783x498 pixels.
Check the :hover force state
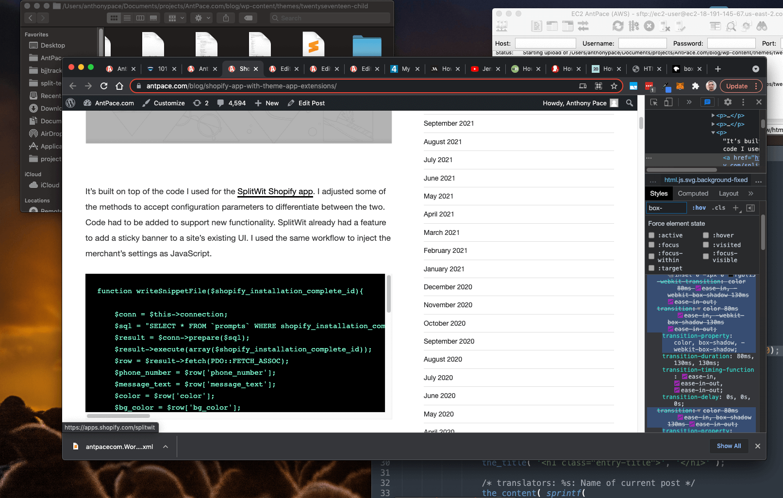coord(706,235)
